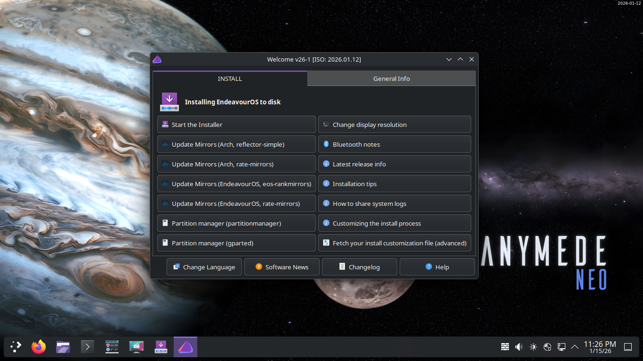Launch Firefox from the taskbar
Image resolution: width=643 pixels, height=361 pixels.
click(x=39, y=347)
